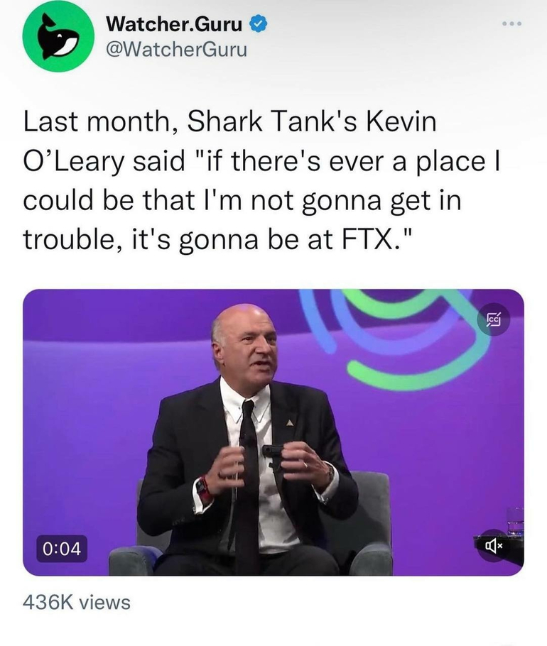The height and width of the screenshot is (646, 547).
Task: Visit the @WatcherGuru handle link
Action: (176, 50)
